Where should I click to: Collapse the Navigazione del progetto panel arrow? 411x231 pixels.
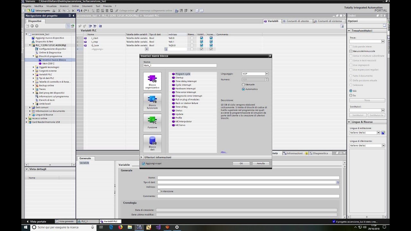click(73, 16)
